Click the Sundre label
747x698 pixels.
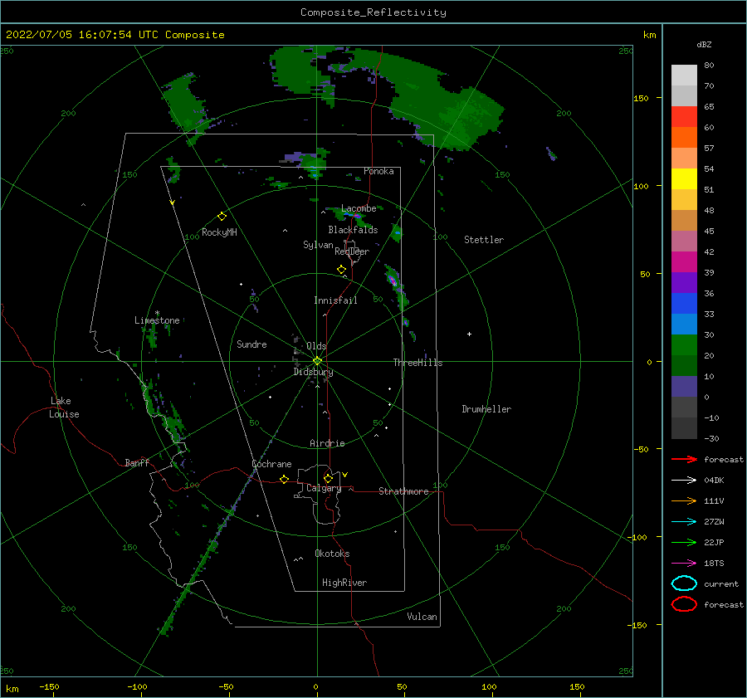251,344
